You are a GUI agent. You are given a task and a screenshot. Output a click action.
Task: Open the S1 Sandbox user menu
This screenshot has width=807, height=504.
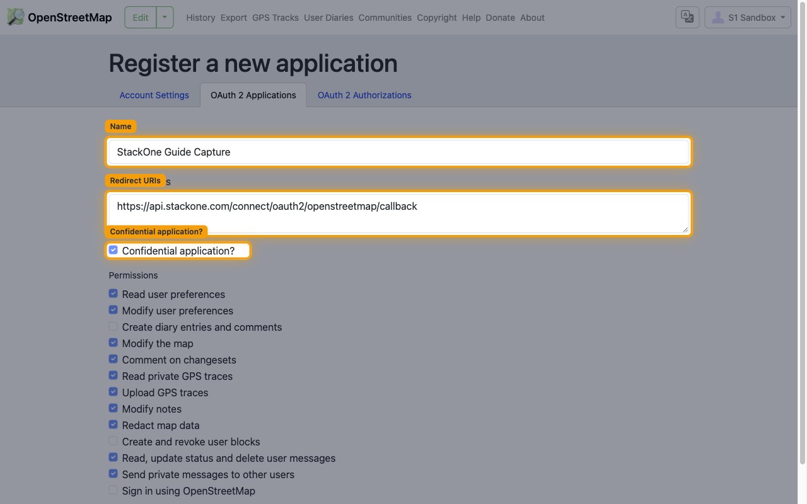pyautogui.click(x=748, y=18)
